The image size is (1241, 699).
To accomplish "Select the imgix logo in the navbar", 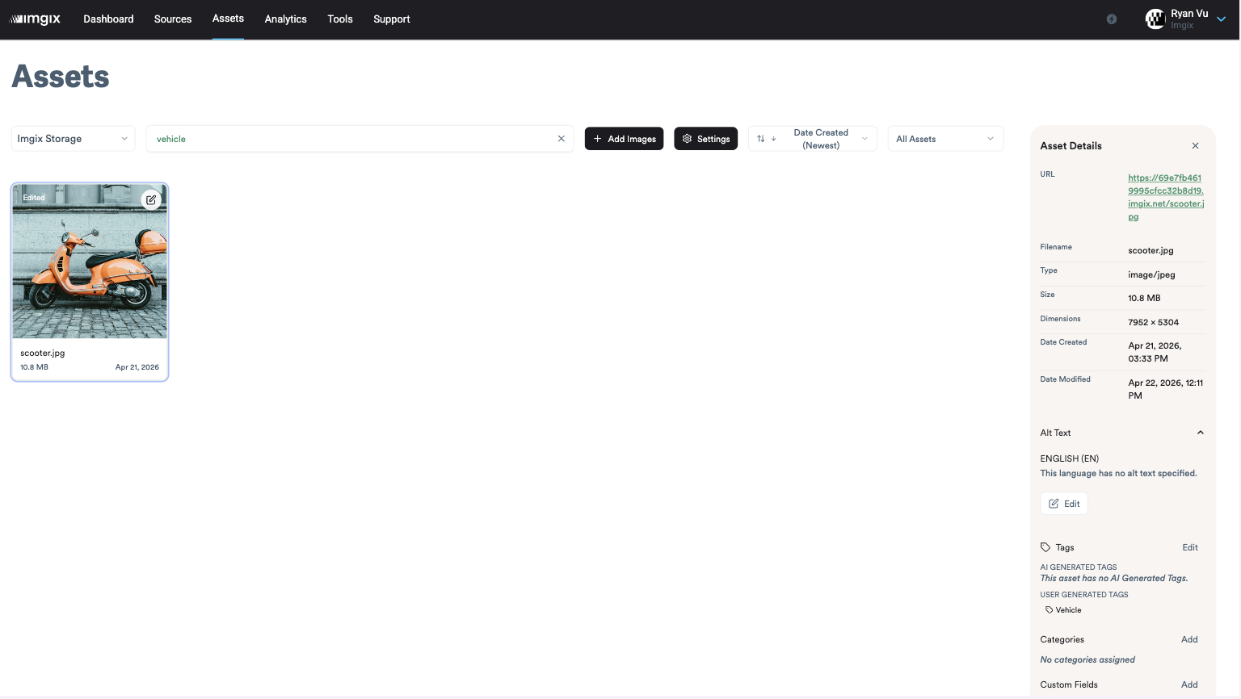I will [x=36, y=19].
